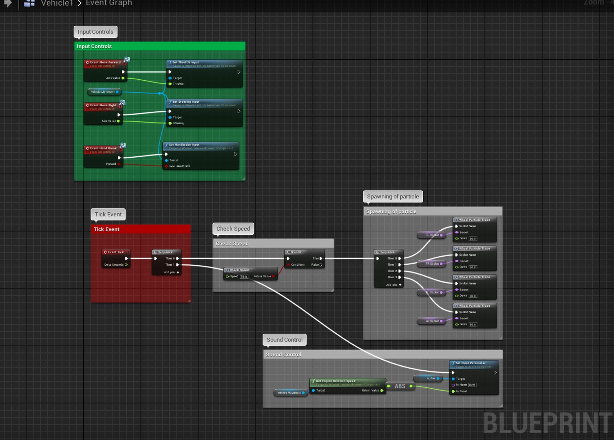Screen dimensions: 614x440
Task: Click the False output pin on Branch
Action: 321,264
